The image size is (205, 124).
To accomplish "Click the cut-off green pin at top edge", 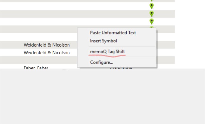I will click(152, 1).
